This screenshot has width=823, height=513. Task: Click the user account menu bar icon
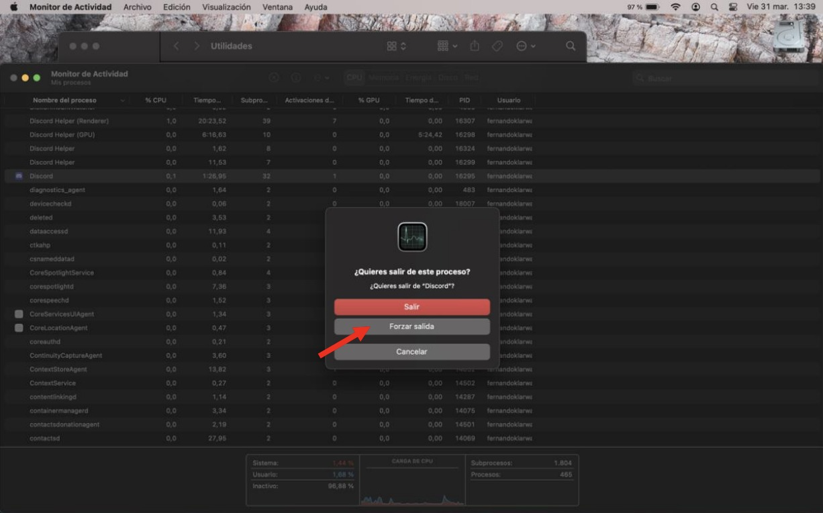pos(696,7)
